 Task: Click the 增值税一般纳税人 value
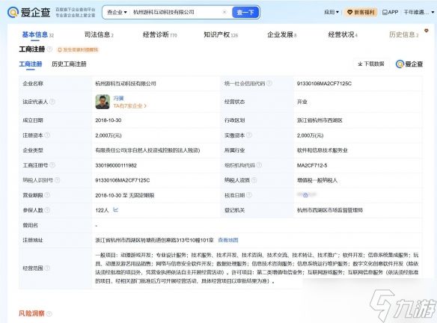317,180
